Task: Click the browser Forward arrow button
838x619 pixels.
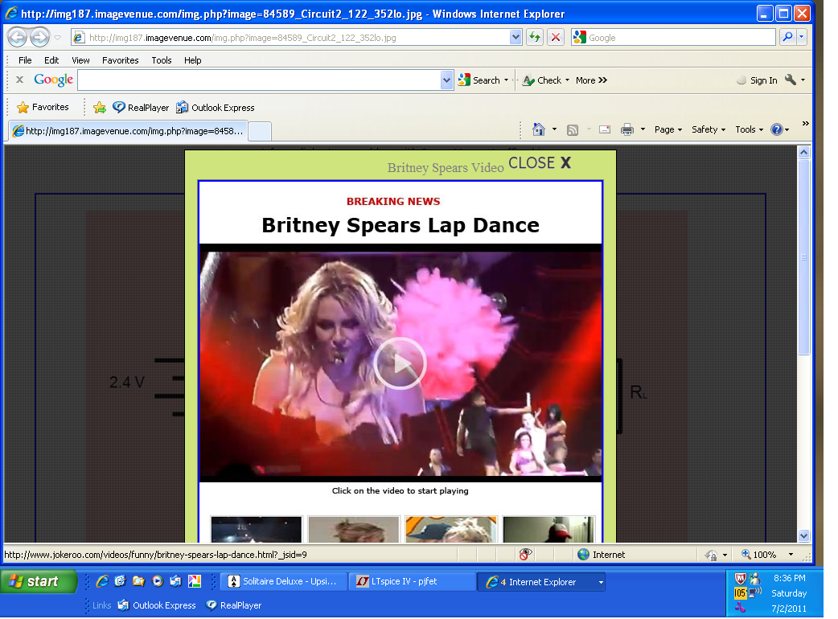Action: [39, 38]
